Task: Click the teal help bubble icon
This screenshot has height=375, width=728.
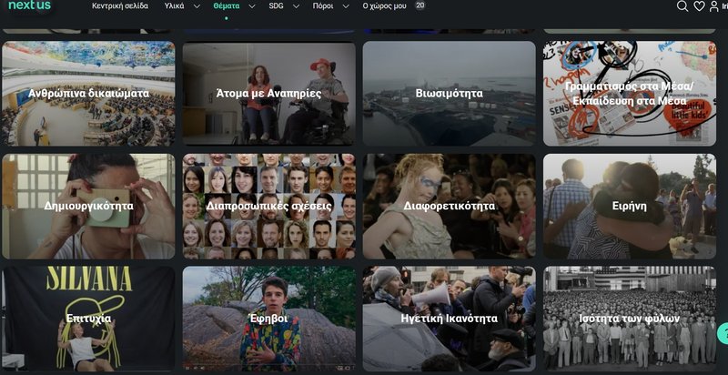Action: pyautogui.click(x=723, y=333)
